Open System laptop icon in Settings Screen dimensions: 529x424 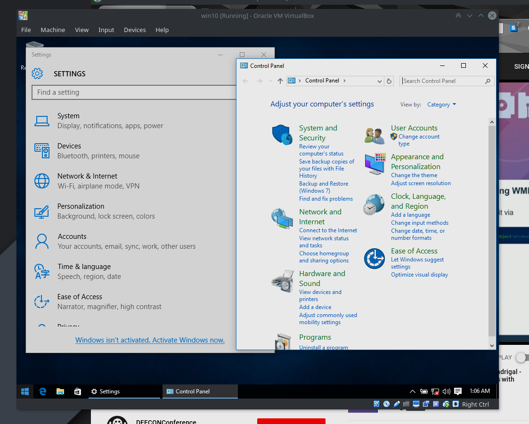tap(42, 121)
